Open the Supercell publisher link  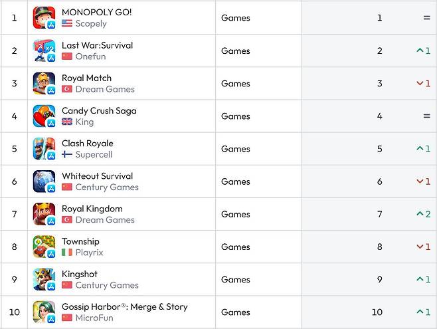[94, 155]
